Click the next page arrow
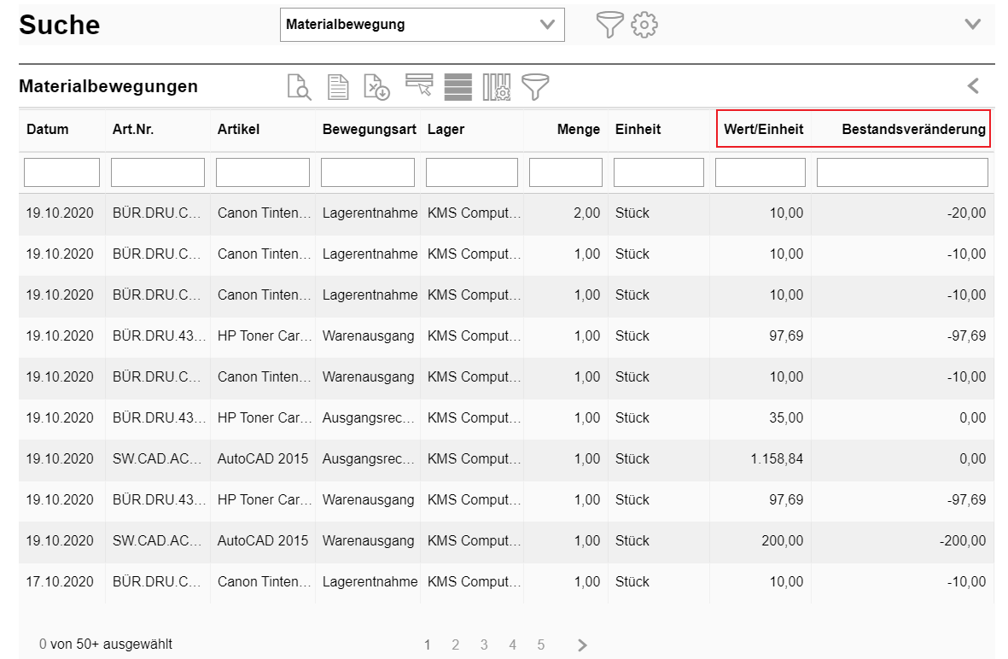Screen dimensions: 1008x659 tap(582, 644)
